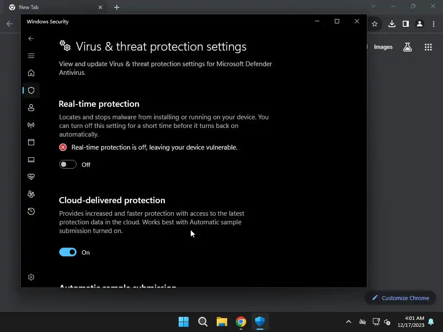Open Protection history clock icon
Screen dimensions: 443x332
click(31, 211)
